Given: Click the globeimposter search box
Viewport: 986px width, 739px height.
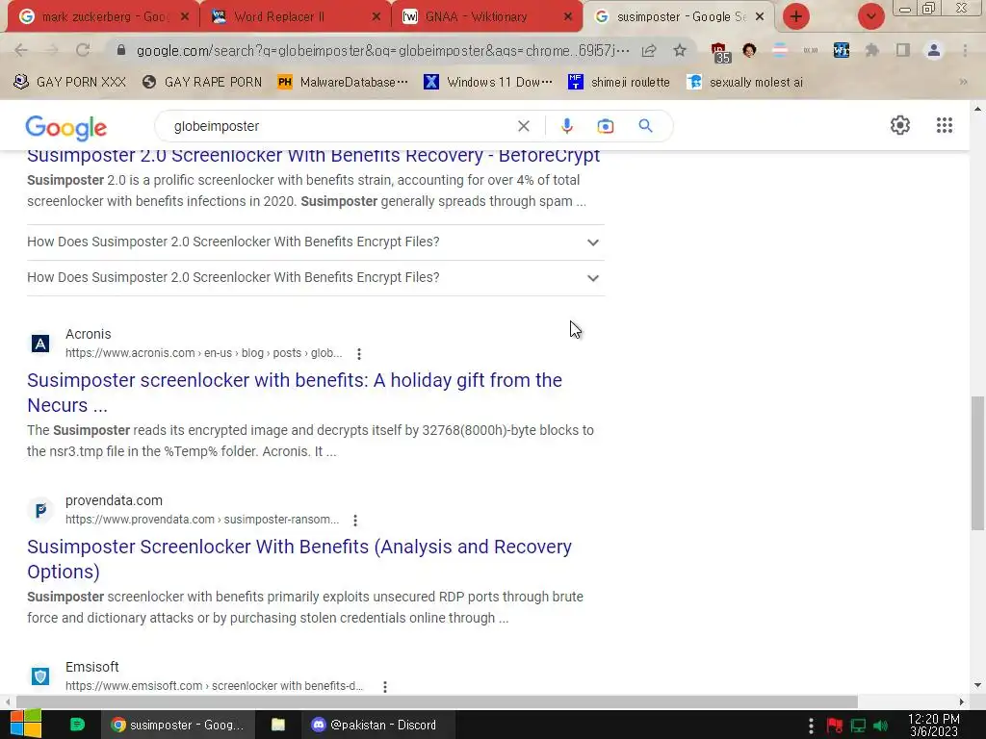Looking at the screenshot, I should coord(340,126).
